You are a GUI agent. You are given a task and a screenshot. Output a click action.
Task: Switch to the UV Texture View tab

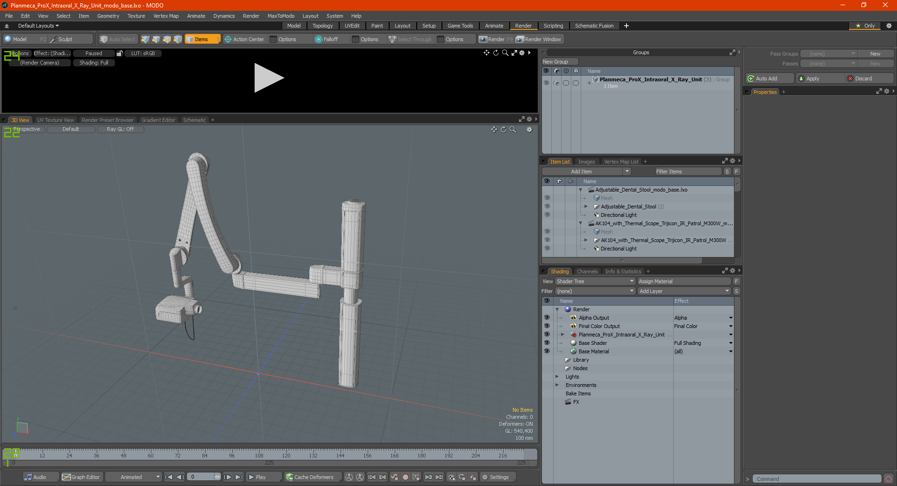[x=56, y=120]
